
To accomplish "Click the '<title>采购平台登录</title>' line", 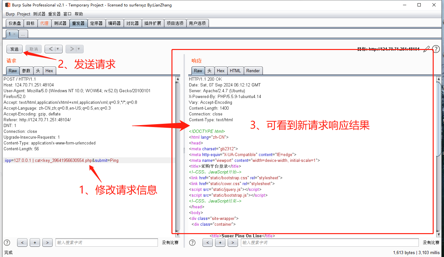I will coord(215,166).
